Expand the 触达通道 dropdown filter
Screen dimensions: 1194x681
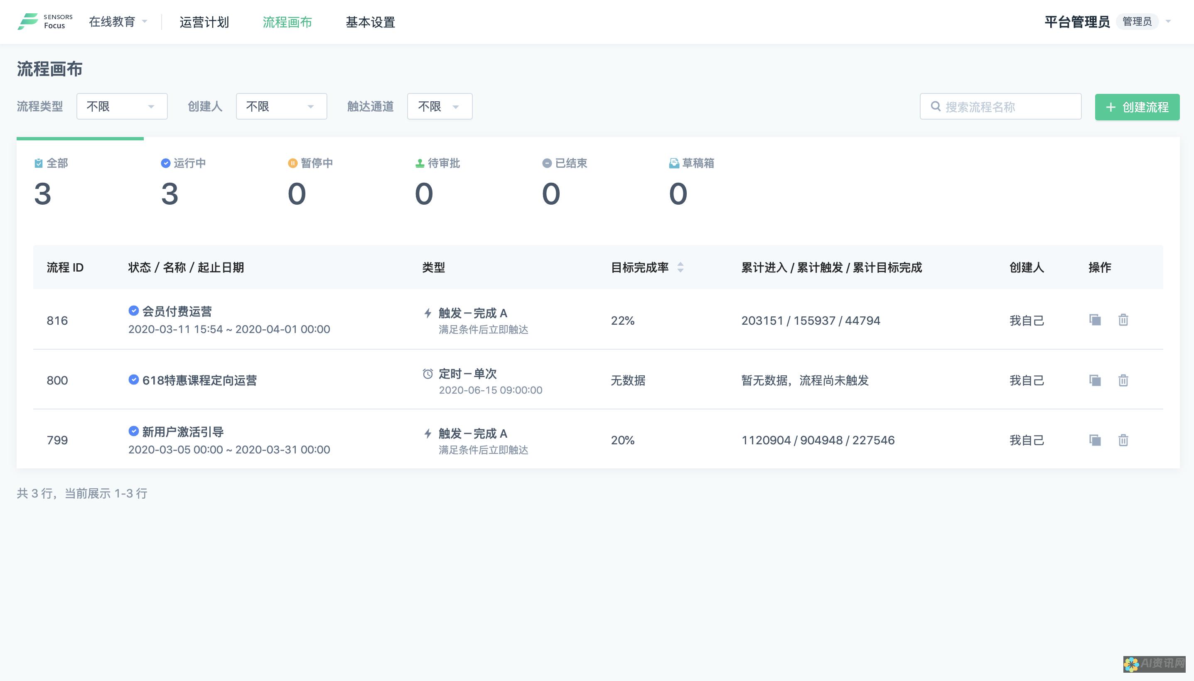click(440, 106)
